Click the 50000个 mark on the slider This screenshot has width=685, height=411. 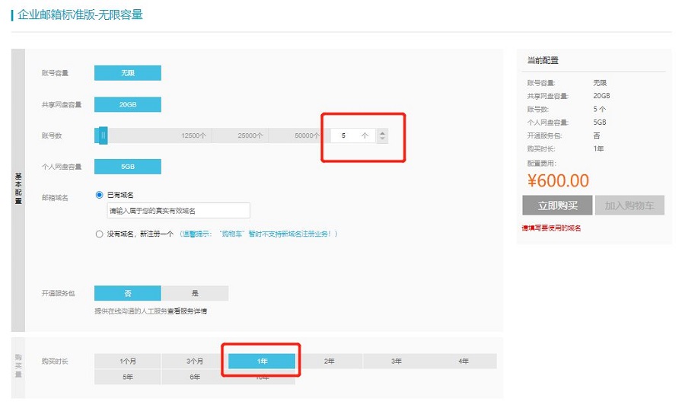coord(307,135)
